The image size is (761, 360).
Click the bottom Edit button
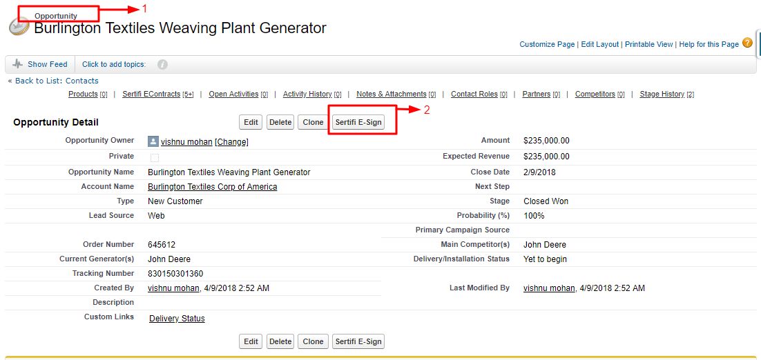tap(251, 341)
